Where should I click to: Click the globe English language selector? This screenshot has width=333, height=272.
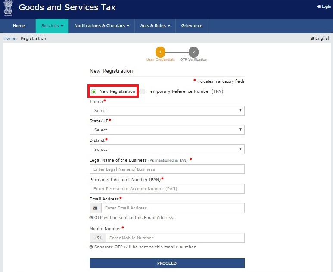(321, 38)
